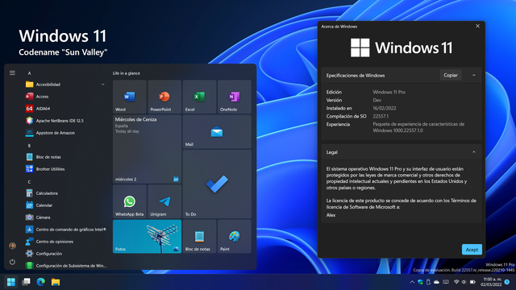Open File Explorer from taskbar

56,282
